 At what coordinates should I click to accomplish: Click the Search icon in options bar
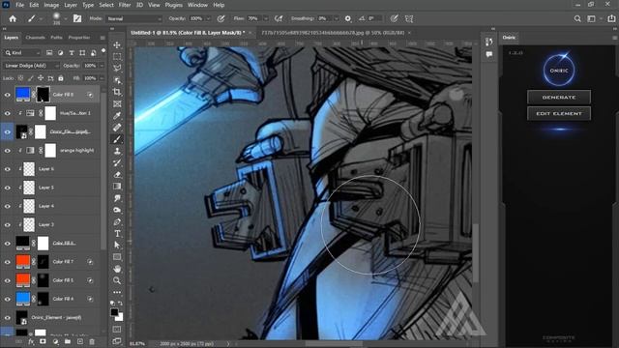[577, 18]
